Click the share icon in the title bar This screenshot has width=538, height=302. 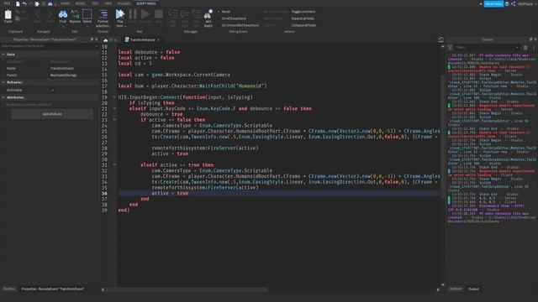[513, 3]
